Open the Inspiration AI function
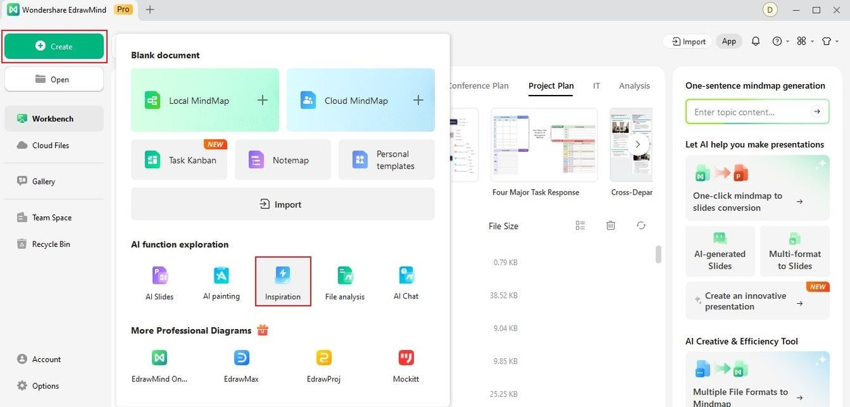Image resolution: width=850 pixels, height=407 pixels. [283, 282]
